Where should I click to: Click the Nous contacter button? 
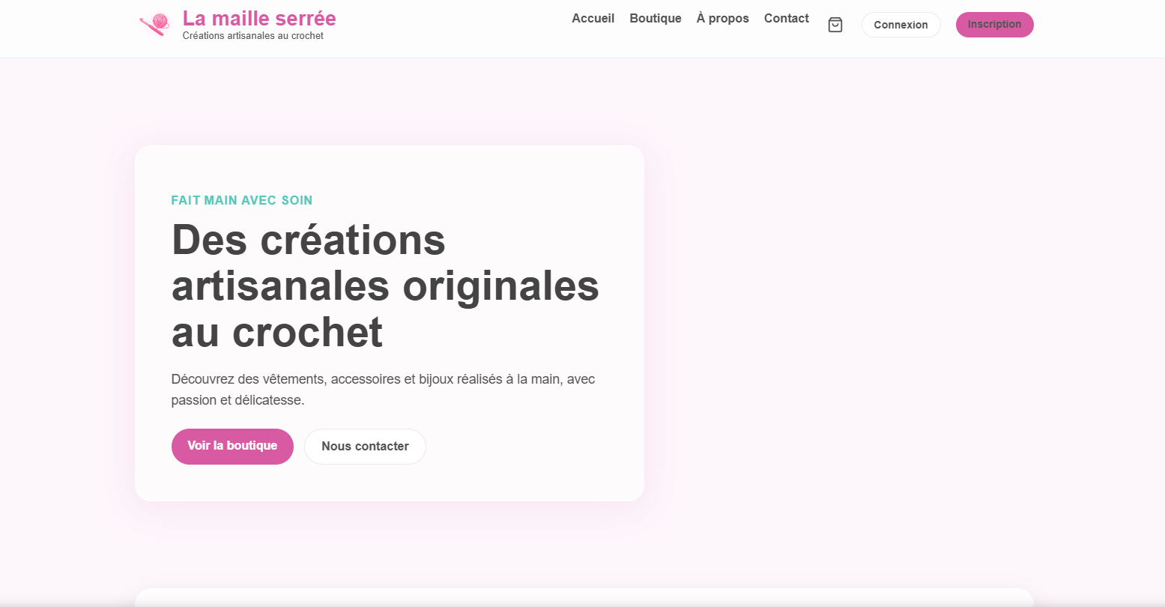pyautogui.click(x=365, y=447)
